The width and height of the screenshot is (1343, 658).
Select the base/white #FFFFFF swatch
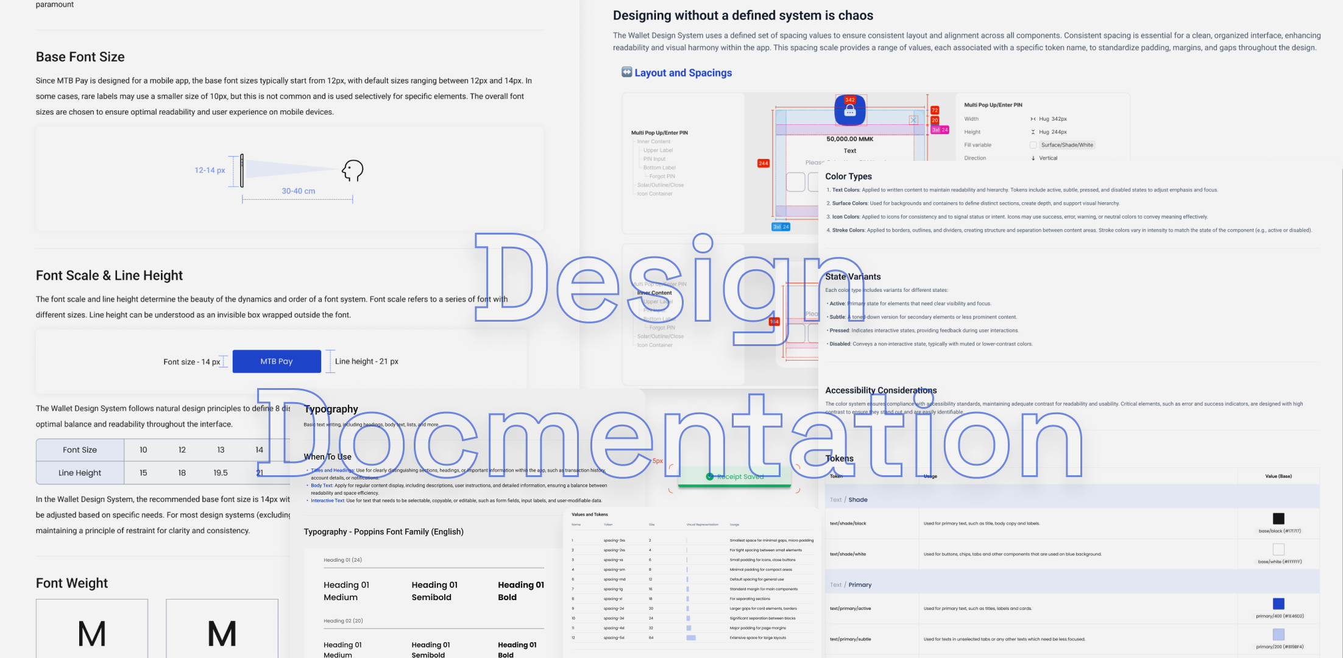[1278, 549]
